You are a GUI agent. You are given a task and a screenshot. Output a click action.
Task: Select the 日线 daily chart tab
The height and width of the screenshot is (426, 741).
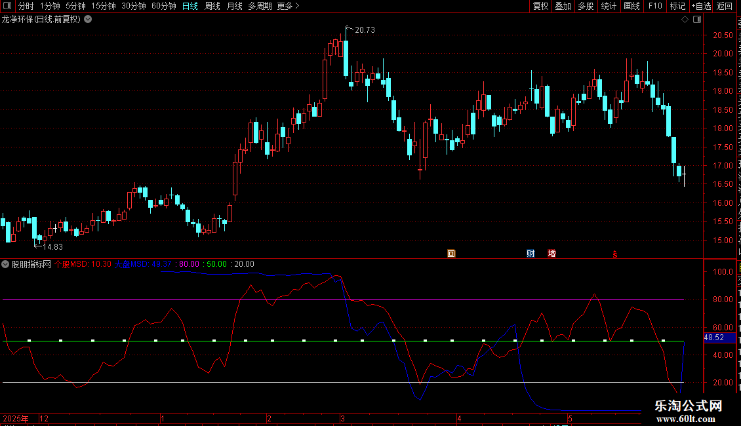(x=190, y=6)
